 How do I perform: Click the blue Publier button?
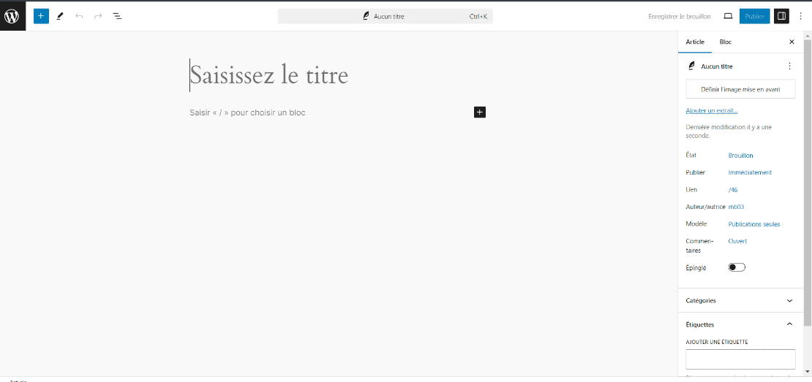coord(754,16)
